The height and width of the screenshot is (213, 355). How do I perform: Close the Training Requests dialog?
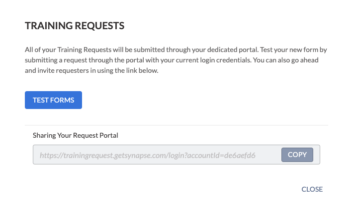tap(312, 189)
